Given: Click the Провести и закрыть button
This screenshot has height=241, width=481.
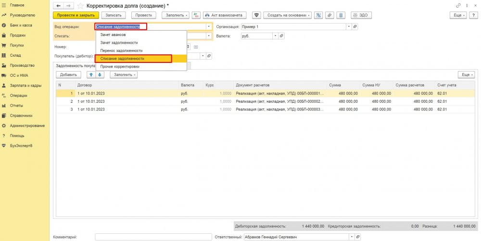Looking at the screenshot, I should [72, 15].
